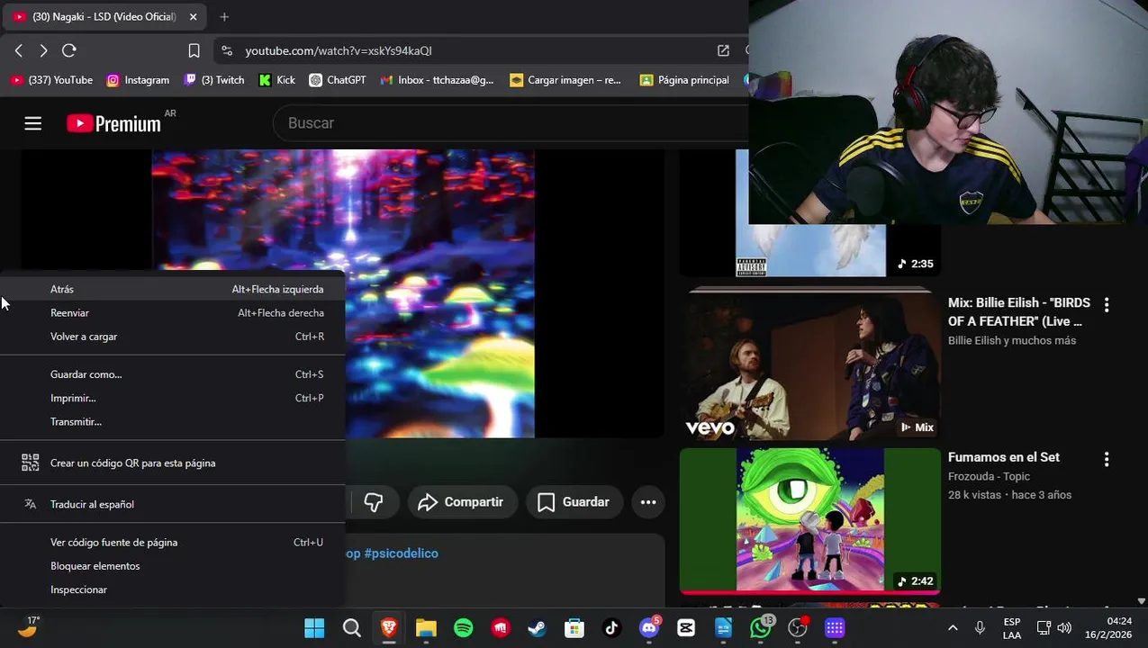Choose Volver a cargar from context menu
The height and width of the screenshot is (648, 1148).
point(172,337)
